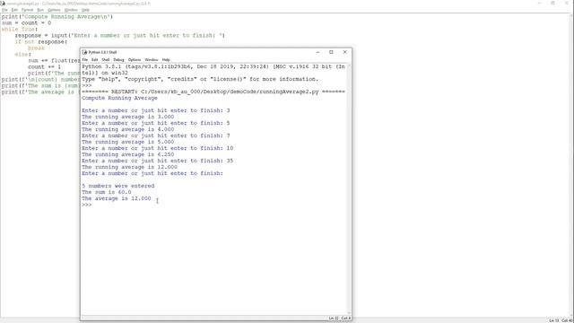574x323 pixels.
Task: Click the print('Compute Running Average\n') line in editor
Action: 57,16
